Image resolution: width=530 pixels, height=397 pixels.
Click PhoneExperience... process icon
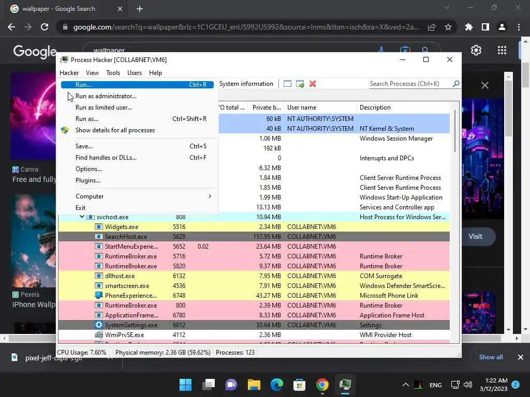pos(99,295)
